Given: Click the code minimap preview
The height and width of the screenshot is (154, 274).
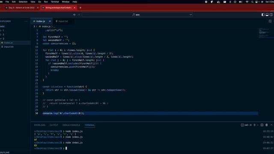Looking at the screenshot, I should click(x=265, y=33).
